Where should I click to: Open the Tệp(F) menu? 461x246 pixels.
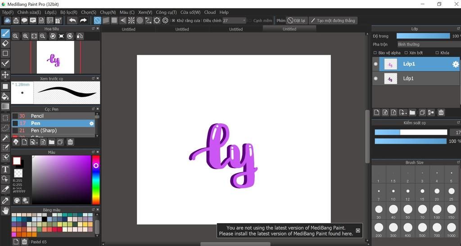tap(8, 12)
